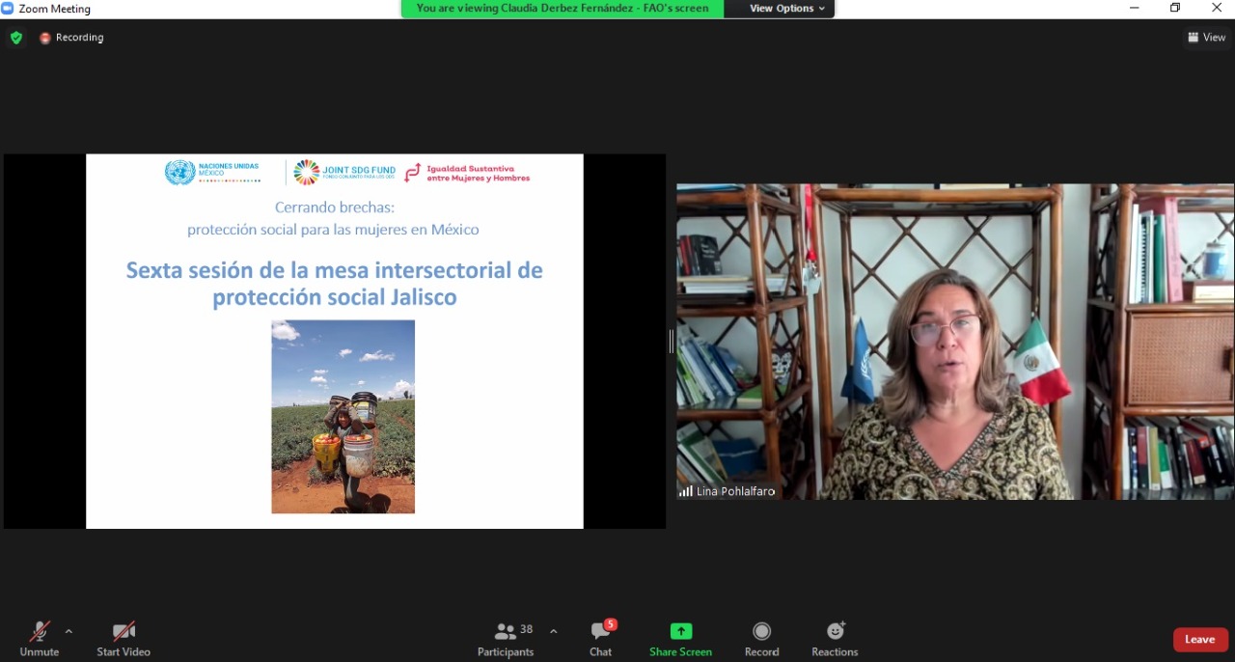Unmute the microphone
1235x662 pixels.
pyautogui.click(x=40, y=639)
